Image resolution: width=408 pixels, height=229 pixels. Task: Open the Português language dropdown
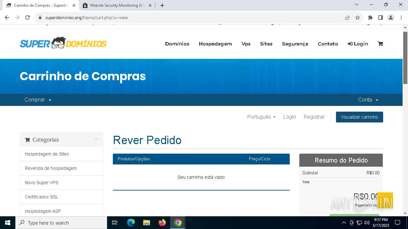pyautogui.click(x=261, y=117)
